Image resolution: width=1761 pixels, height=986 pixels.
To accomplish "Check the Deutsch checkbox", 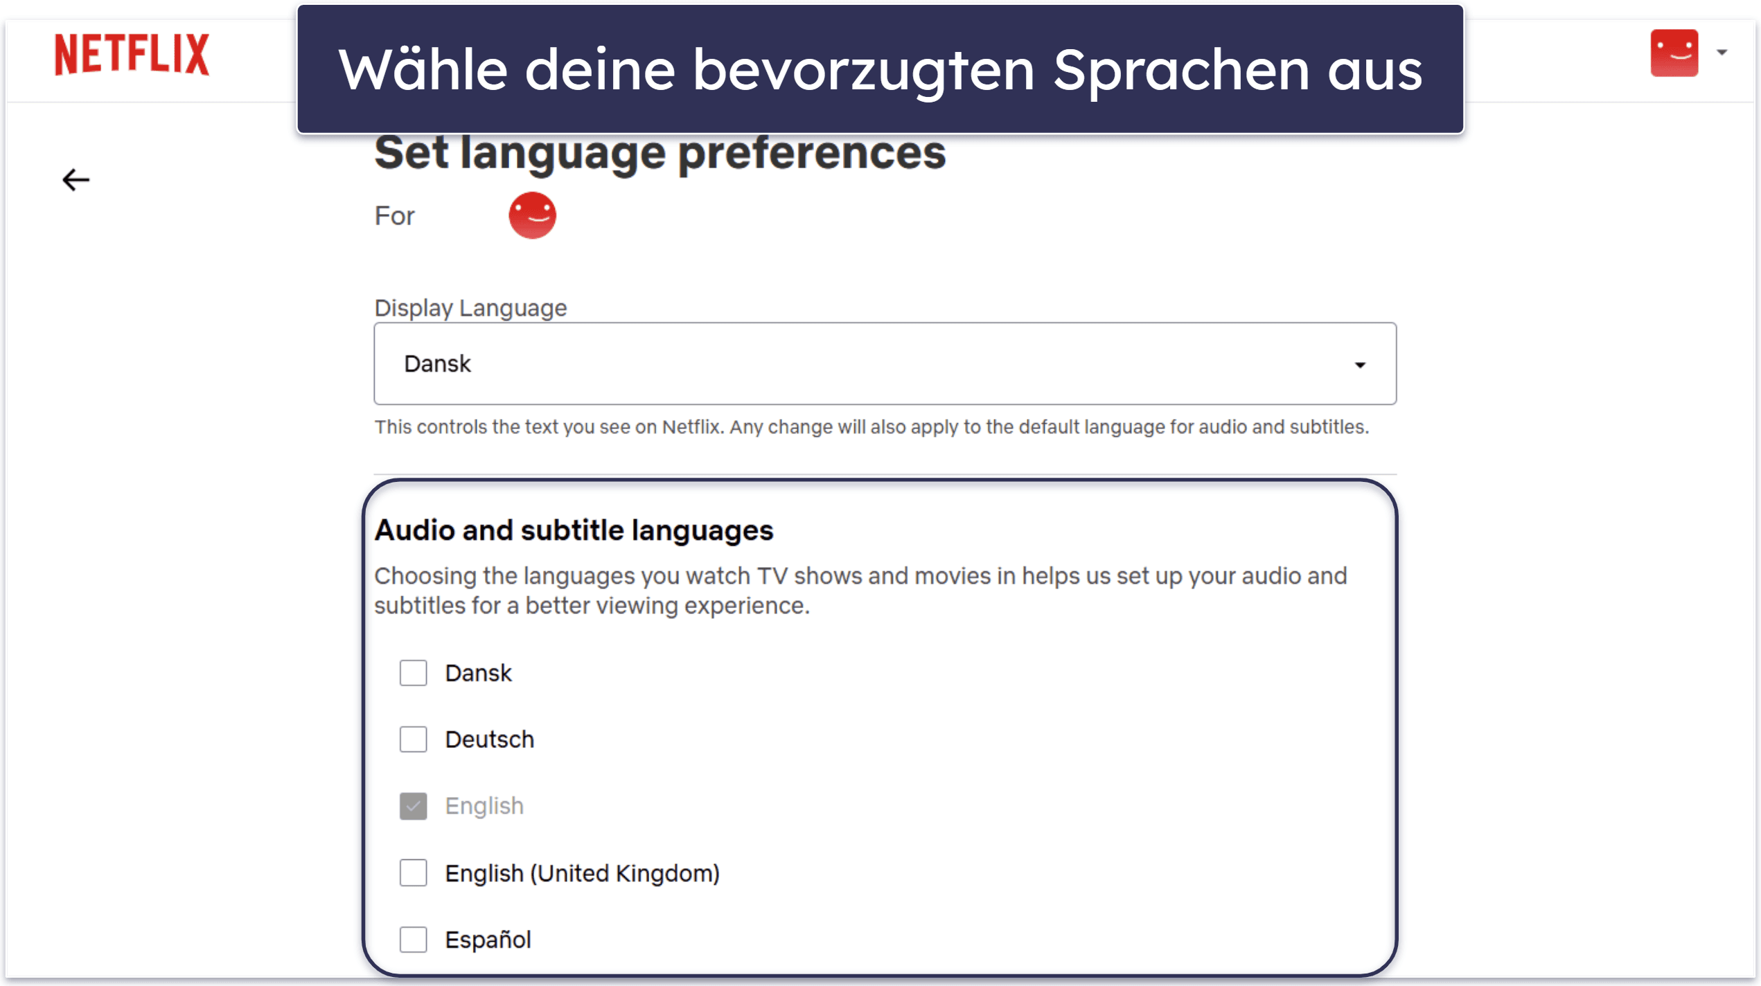I will point(413,740).
